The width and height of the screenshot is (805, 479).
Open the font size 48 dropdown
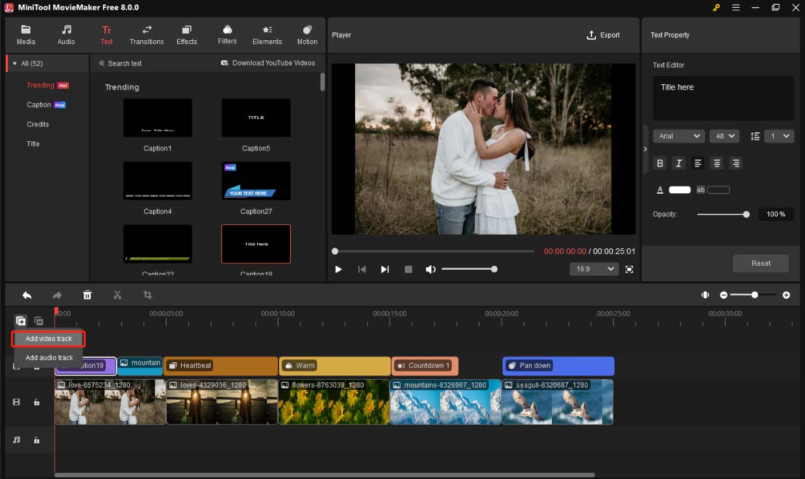[724, 136]
